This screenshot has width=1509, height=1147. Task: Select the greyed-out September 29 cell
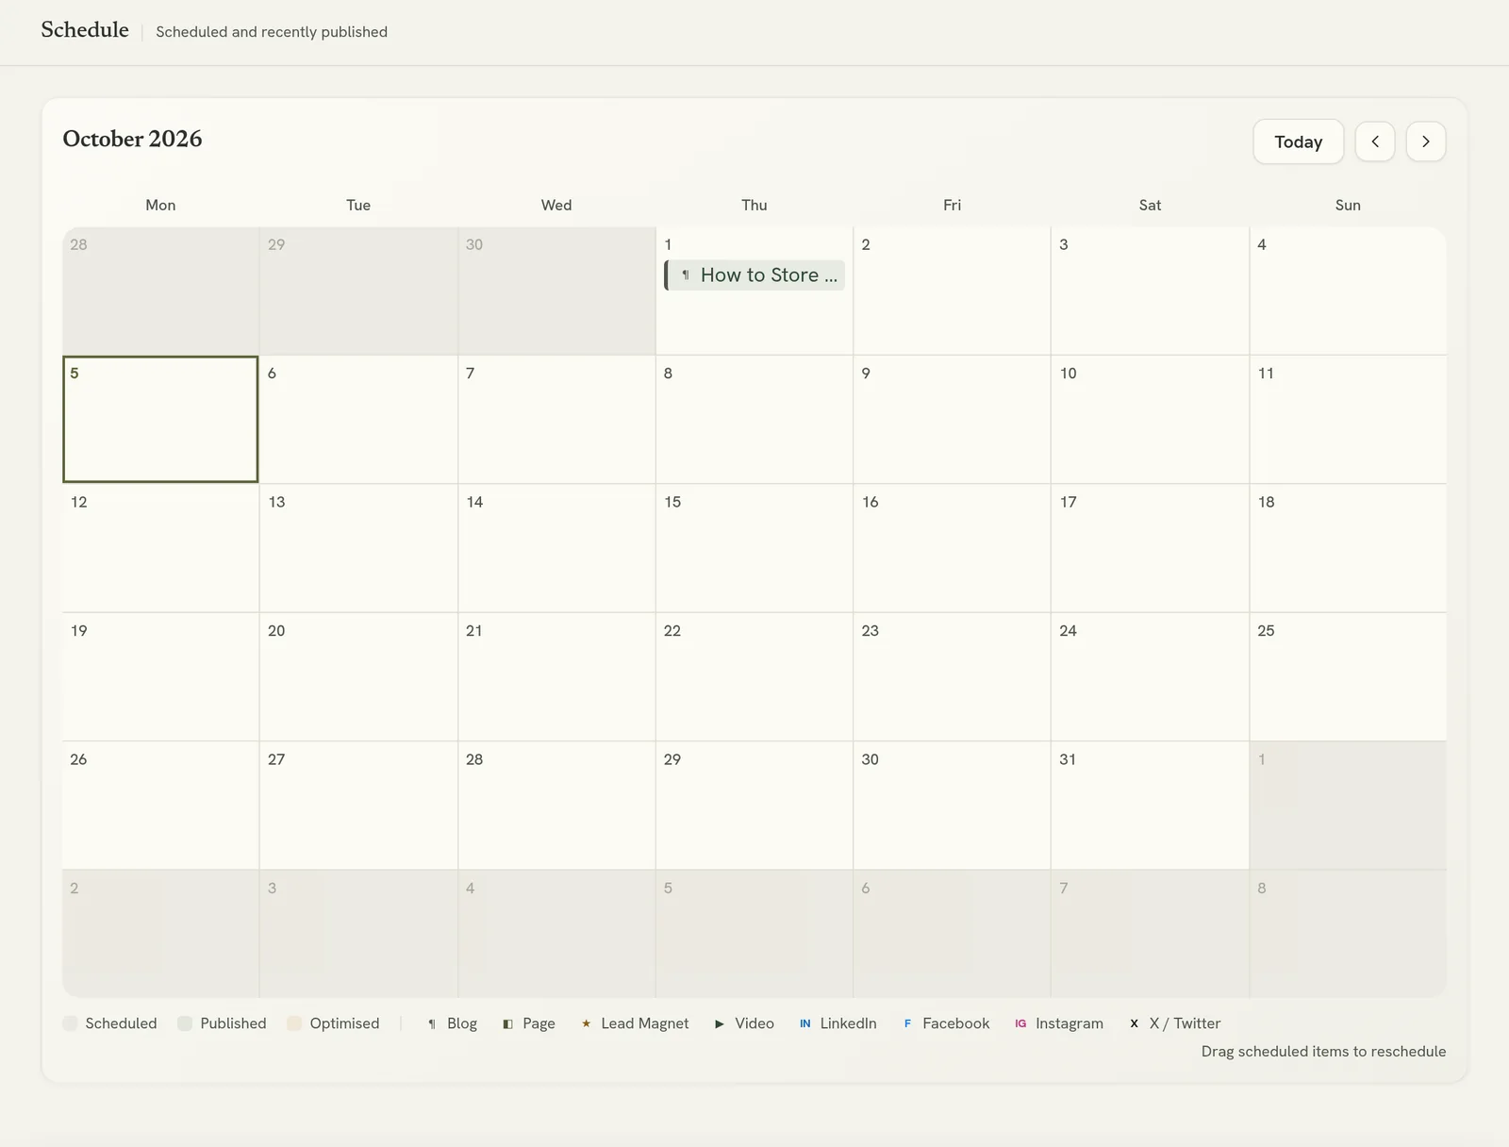click(x=358, y=291)
